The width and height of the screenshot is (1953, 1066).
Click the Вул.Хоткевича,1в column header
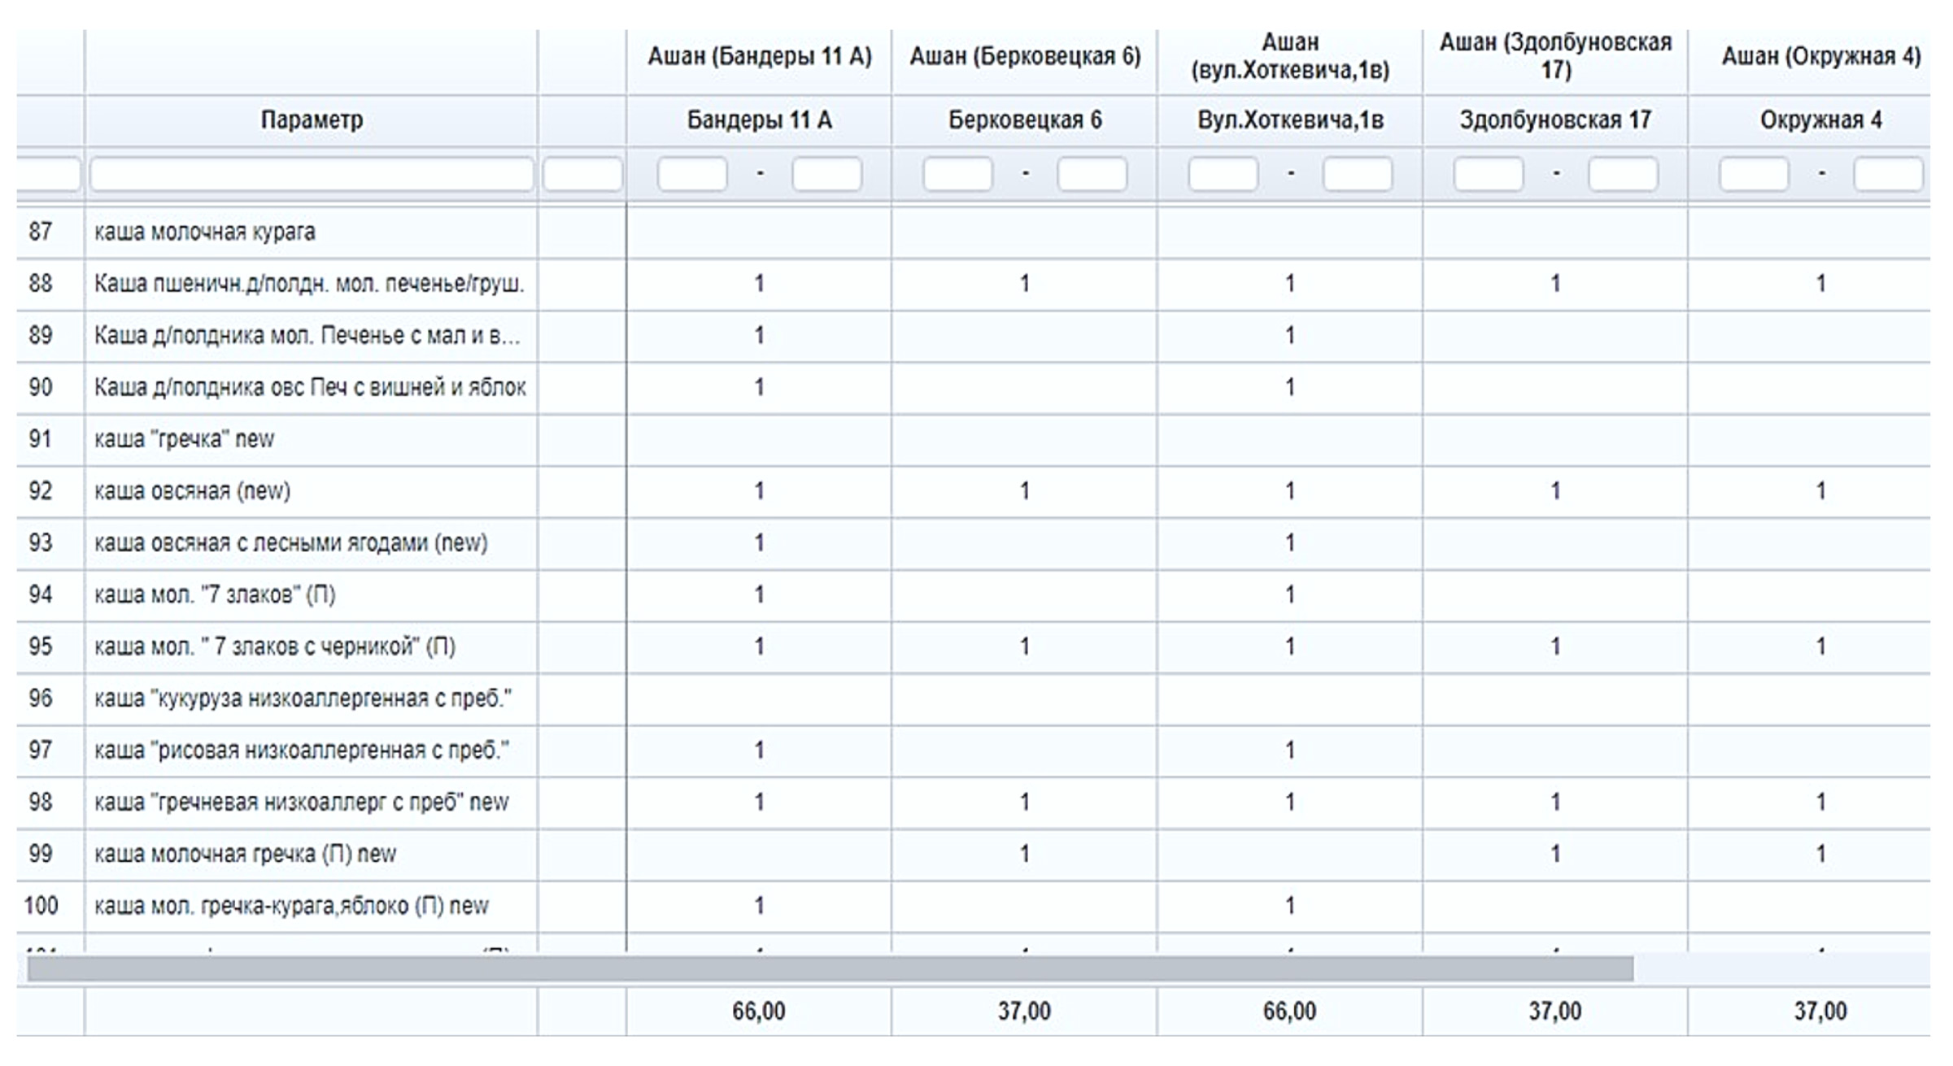[x=1290, y=120]
